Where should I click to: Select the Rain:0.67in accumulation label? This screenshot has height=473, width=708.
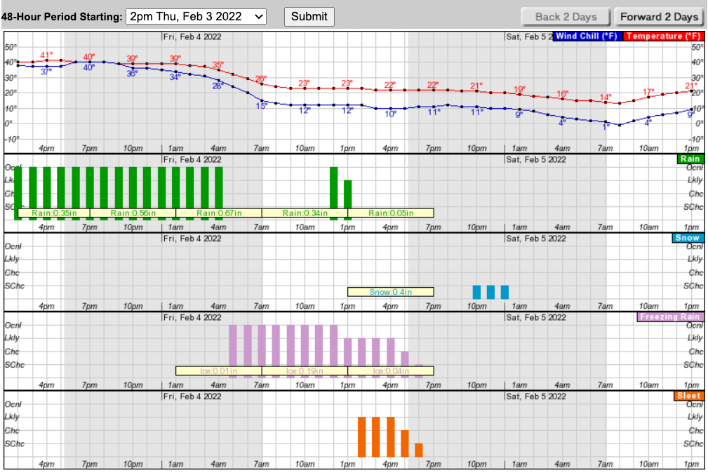point(218,213)
